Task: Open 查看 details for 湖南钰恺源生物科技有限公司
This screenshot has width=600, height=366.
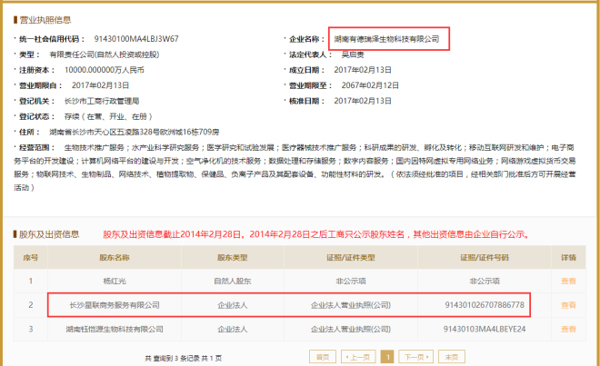Action: point(568,329)
